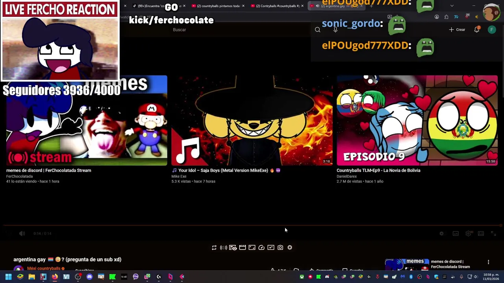The image size is (504, 283).
Task: Open the account avatar with letter F
Action: coord(492,29)
